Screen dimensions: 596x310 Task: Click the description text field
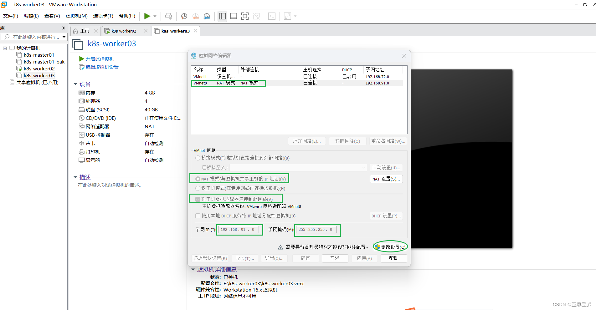[110, 185]
